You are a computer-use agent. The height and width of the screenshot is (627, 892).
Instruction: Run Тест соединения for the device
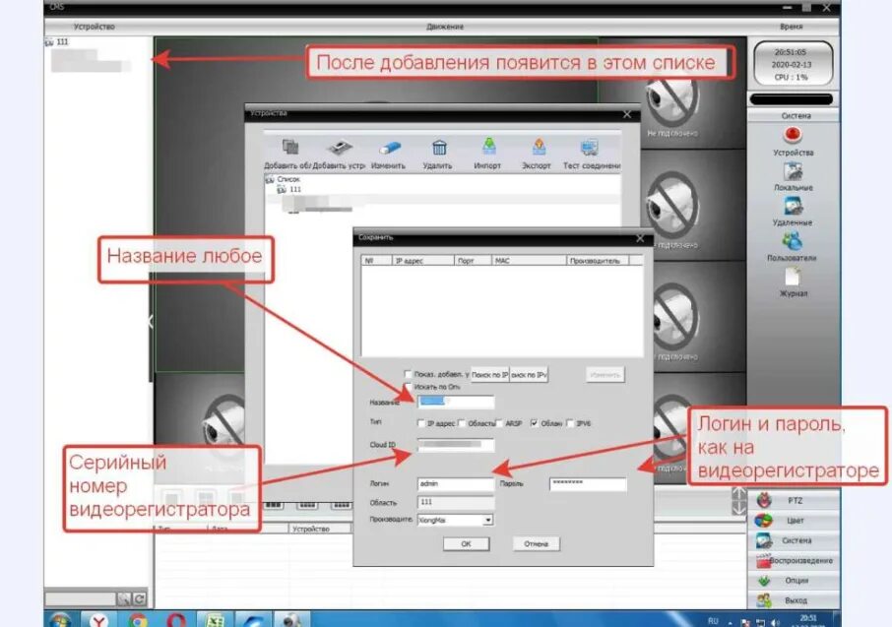(x=591, y=153)
